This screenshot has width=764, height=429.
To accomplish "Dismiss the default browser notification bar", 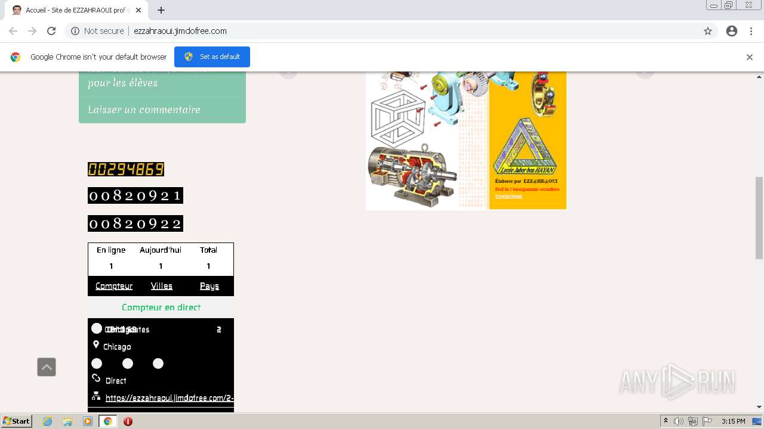I will click(750, 57).
